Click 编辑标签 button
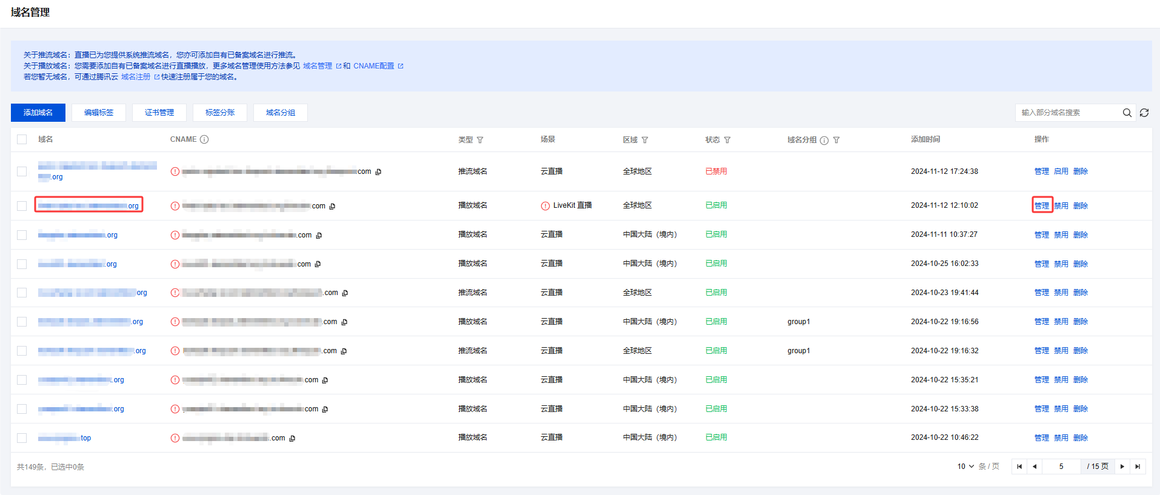This screenshot has width=1160, height=495. [99, 113]
